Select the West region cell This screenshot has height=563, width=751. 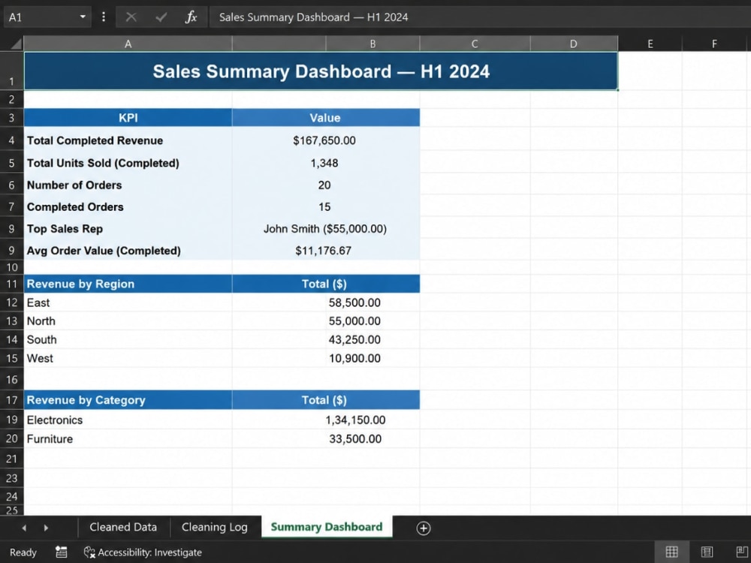(128, 359)
